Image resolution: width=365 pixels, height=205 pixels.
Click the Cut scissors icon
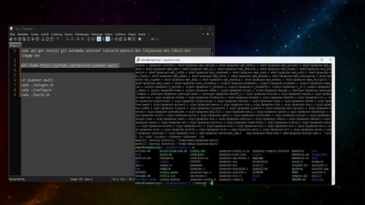pyautogui.click(x=43, y=39)
